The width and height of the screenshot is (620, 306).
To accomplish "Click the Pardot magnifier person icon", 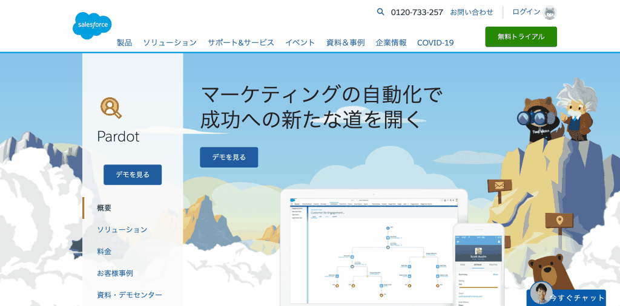I will pos(111,108).
